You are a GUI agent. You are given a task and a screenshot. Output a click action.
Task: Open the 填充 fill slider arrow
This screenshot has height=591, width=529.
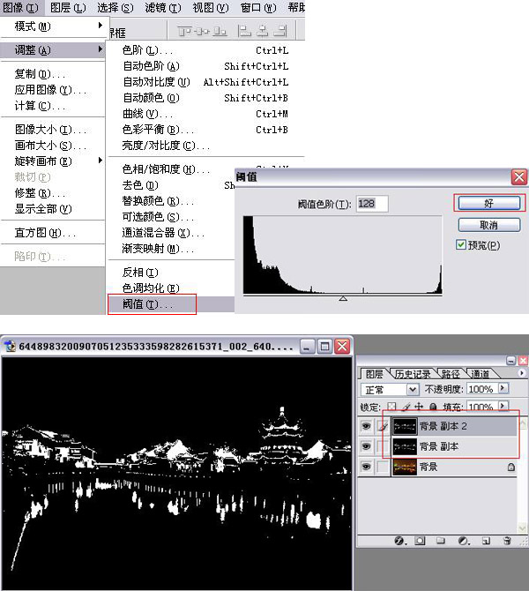tap(503, 406)
